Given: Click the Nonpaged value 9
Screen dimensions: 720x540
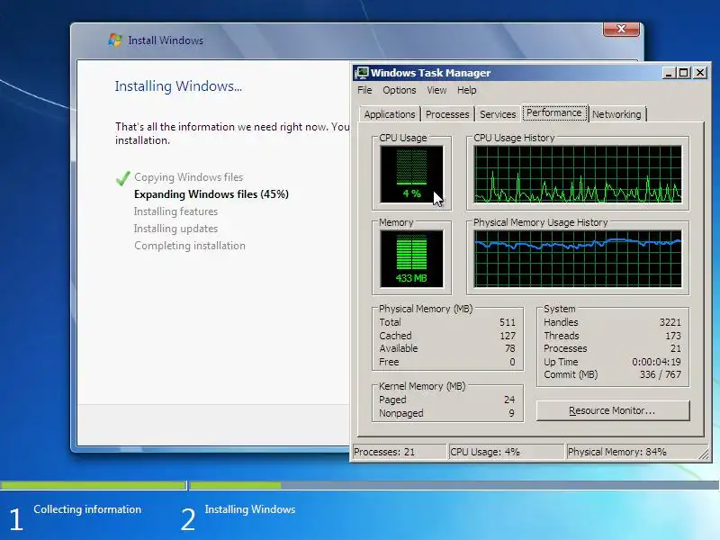Looking at the screenshot, I should coord(511,413).
